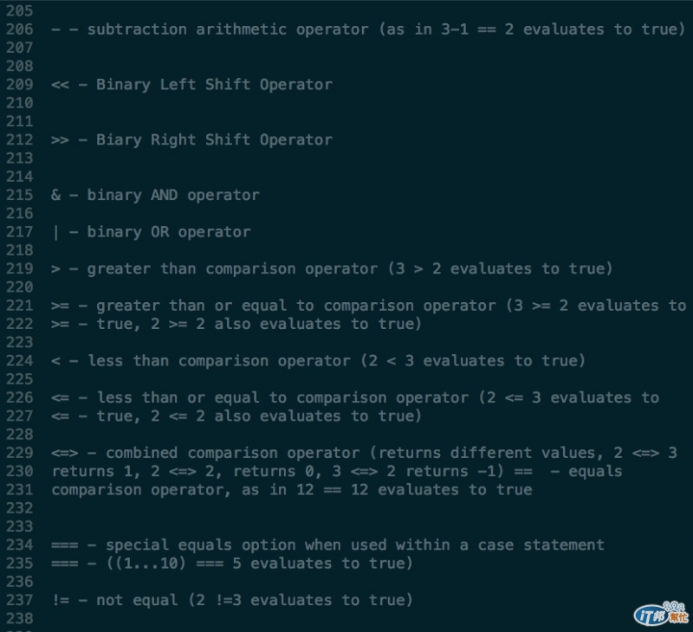
Task: Click the iT邦幫忙 logo watermark
Action: pos(662,614)
